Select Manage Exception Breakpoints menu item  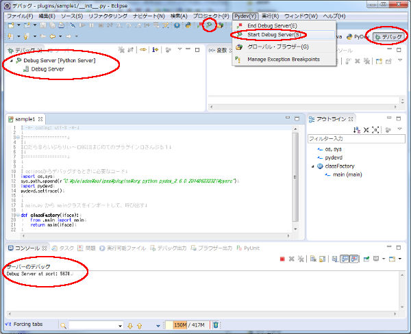pos(284,60)
